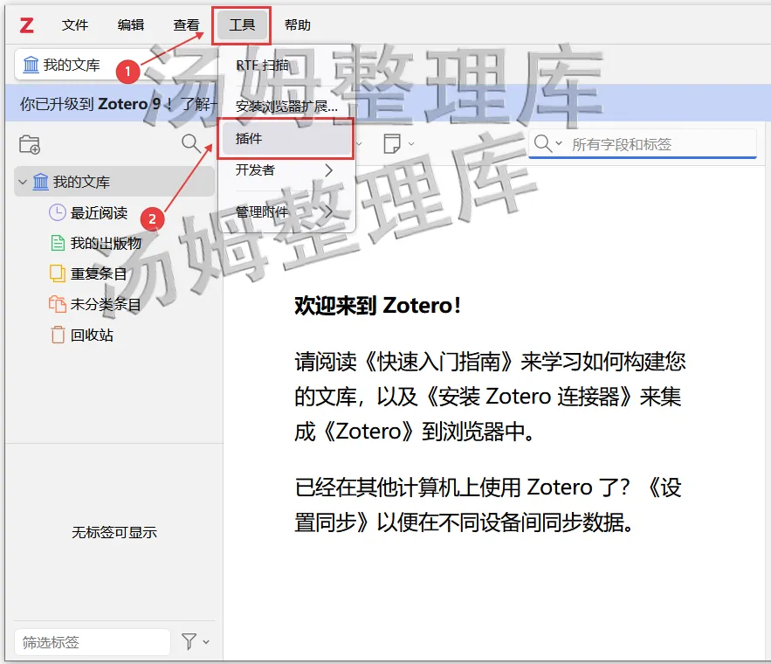
Task: Click the 欢迎来到 Zotero! heading
Action: [377, 306]
